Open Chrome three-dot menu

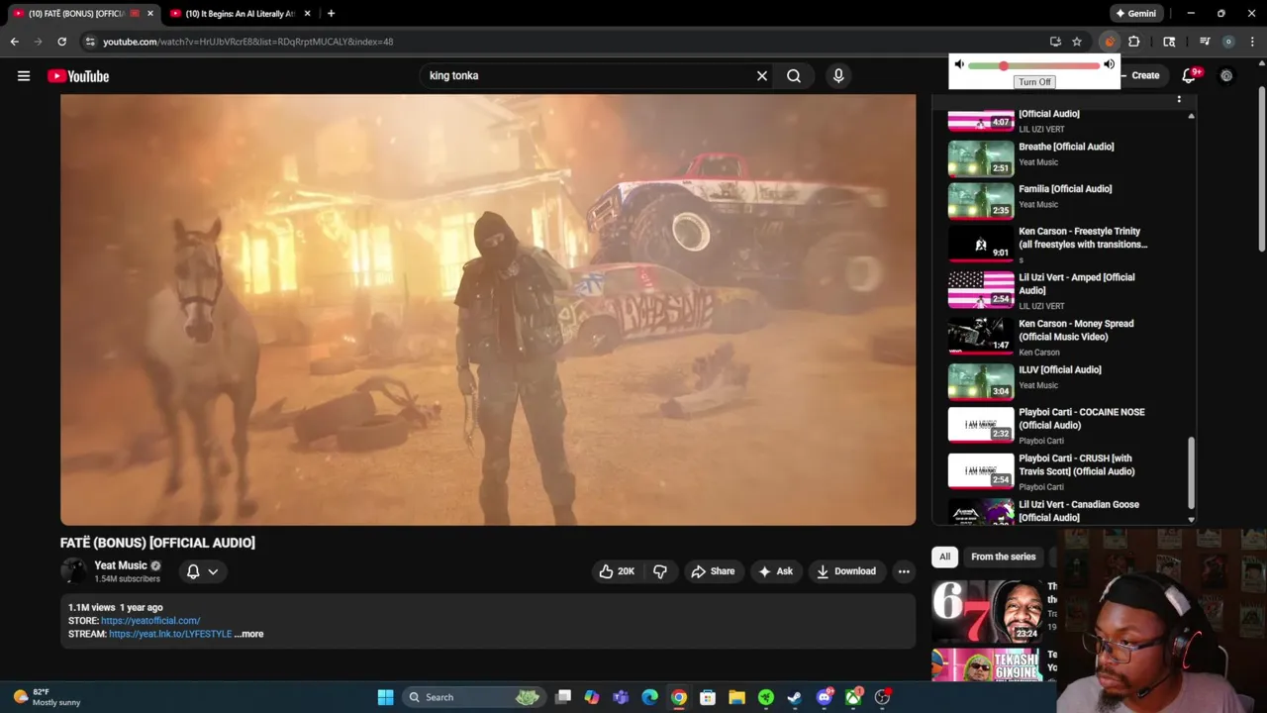coord(1252,42)
